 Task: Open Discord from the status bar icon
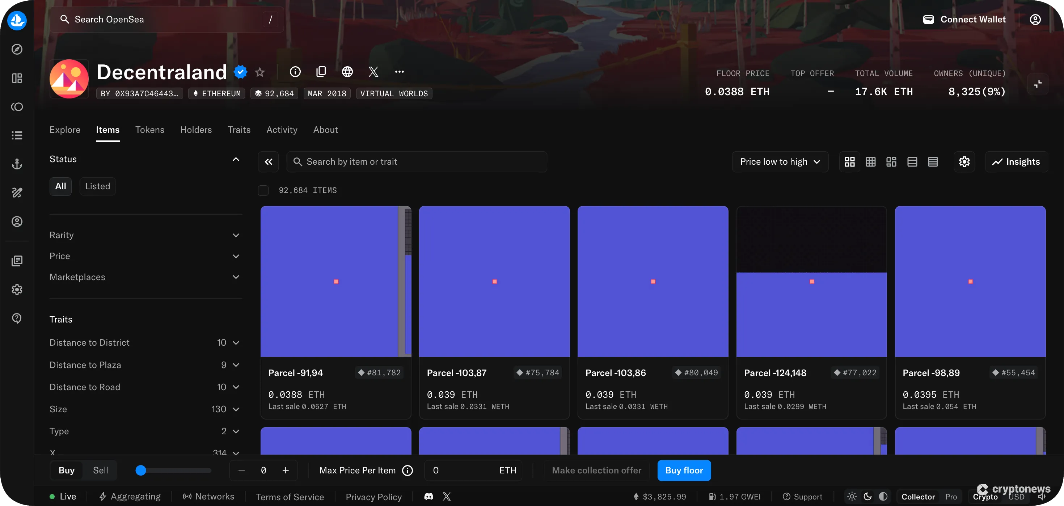tap(428, 497)
